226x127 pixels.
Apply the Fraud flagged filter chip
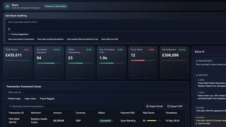coord(47,99)
